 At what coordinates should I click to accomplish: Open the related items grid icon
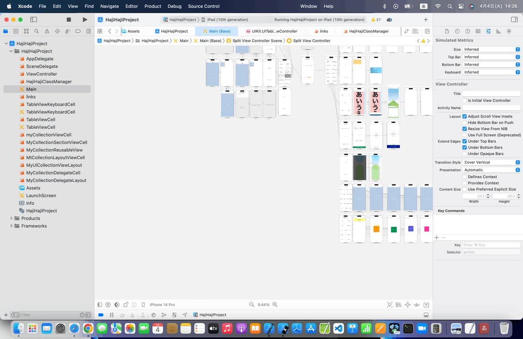pyautogui.click(x=100, y=31)
